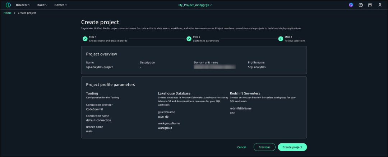Viewport: 388px width, 157px height.
Task: Go to the Home breadcrumb link
Action: click(x=8, y=13)
